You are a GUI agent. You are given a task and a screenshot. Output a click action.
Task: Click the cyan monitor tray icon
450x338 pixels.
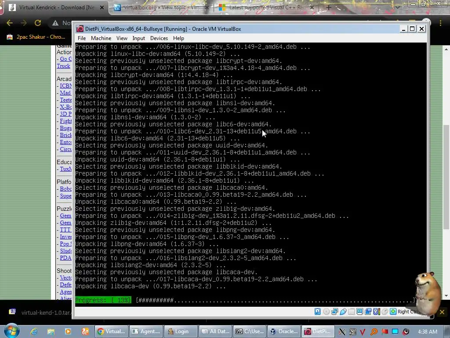point(395,332)
